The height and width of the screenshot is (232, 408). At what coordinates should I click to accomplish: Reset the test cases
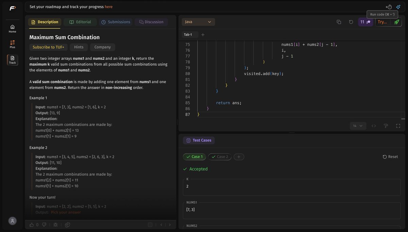tap(390, 157)
